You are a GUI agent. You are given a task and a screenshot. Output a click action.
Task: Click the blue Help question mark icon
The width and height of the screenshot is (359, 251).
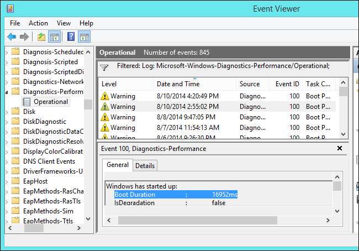pyautogui.click(x=71, y=36)
